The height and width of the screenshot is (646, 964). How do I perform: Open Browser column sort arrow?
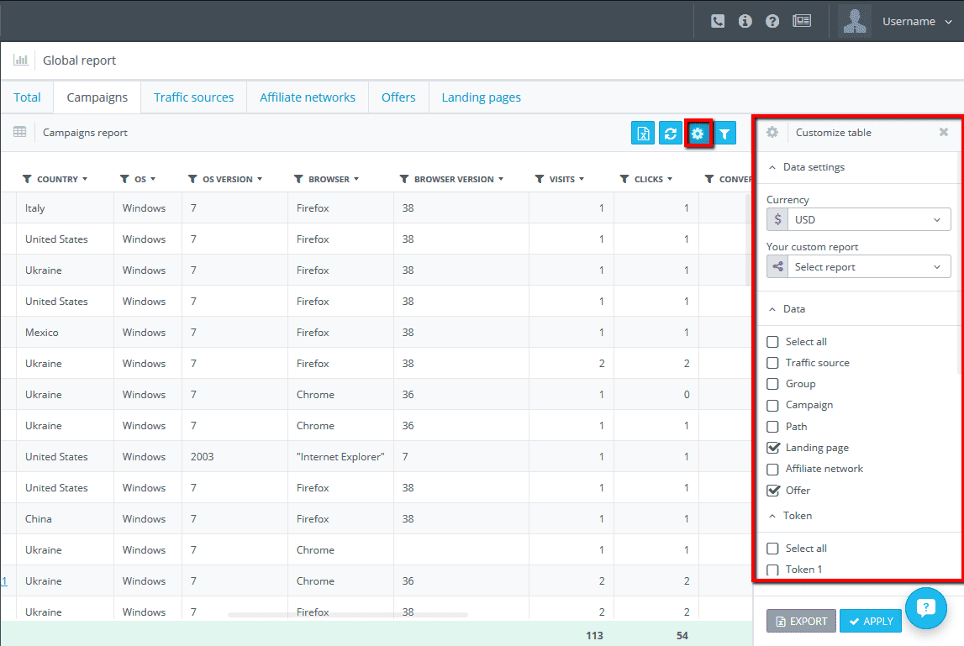[x=356, y=179]
